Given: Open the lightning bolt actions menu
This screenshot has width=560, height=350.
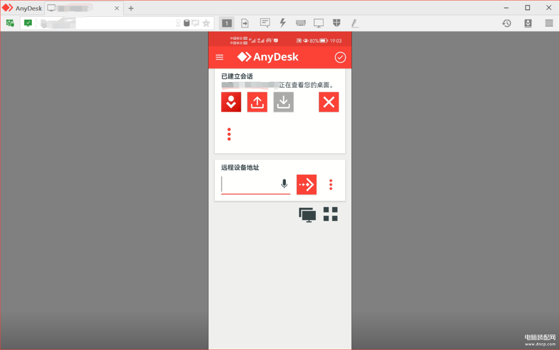Looking at the screenshot, I should click(283, 23).
